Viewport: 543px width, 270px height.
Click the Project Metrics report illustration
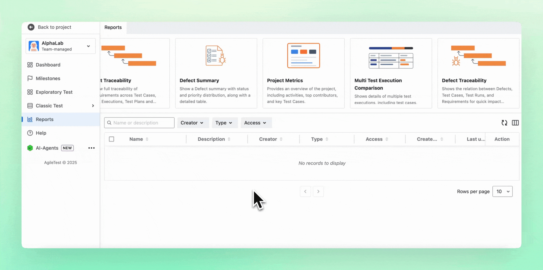303,55
